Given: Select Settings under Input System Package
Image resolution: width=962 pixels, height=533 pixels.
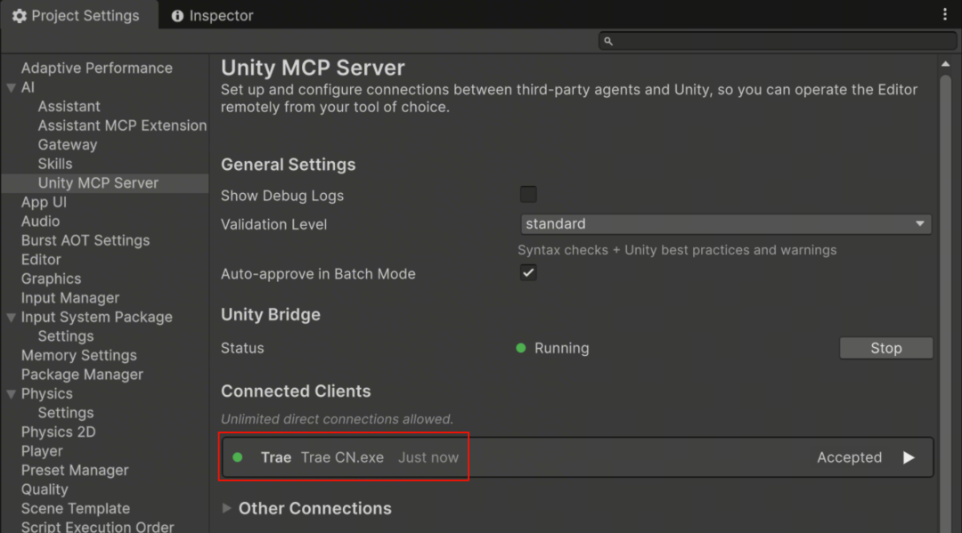Looking at the screenshot, I should point(66,336).
